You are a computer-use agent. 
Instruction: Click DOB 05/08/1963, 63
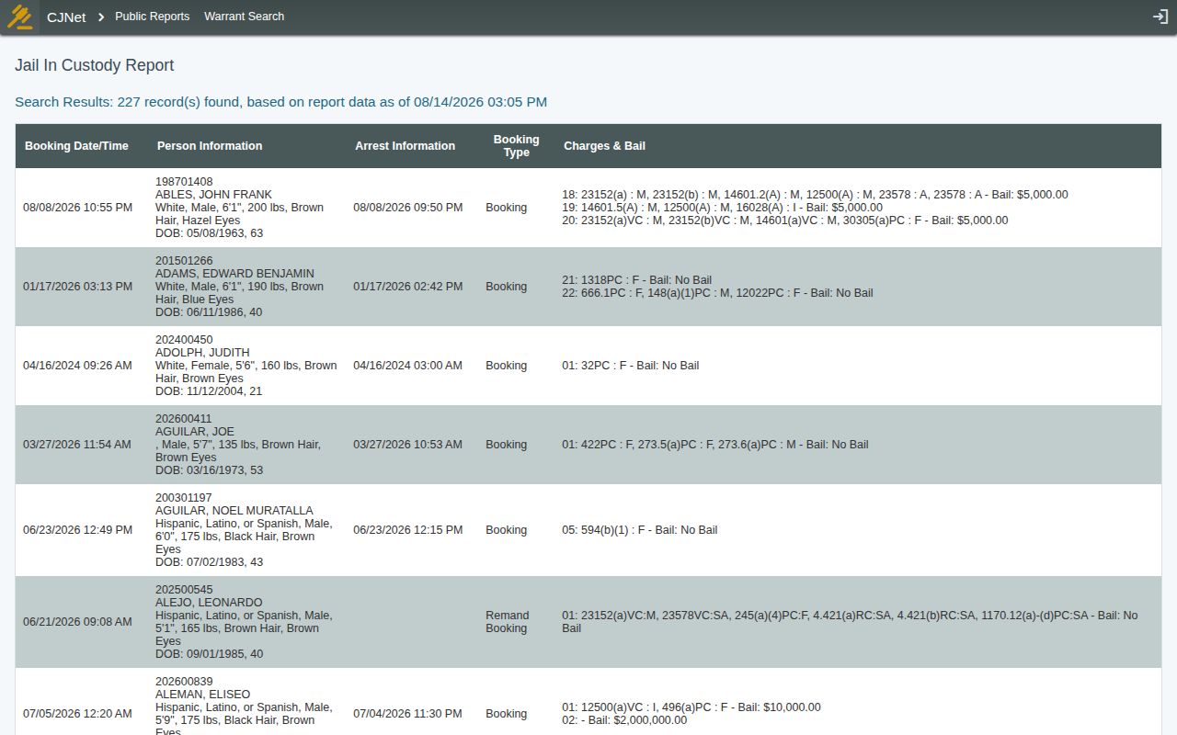pyautogui.click(x=209, y=233)
